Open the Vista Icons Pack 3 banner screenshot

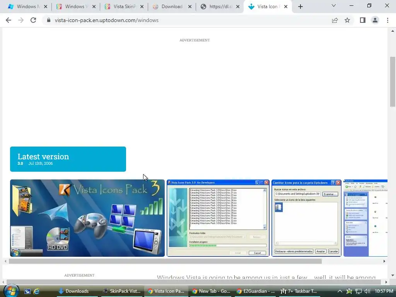[x=87, y=218]
